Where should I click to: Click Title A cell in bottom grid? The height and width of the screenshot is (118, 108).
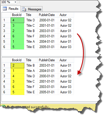(x=31, y=71)
